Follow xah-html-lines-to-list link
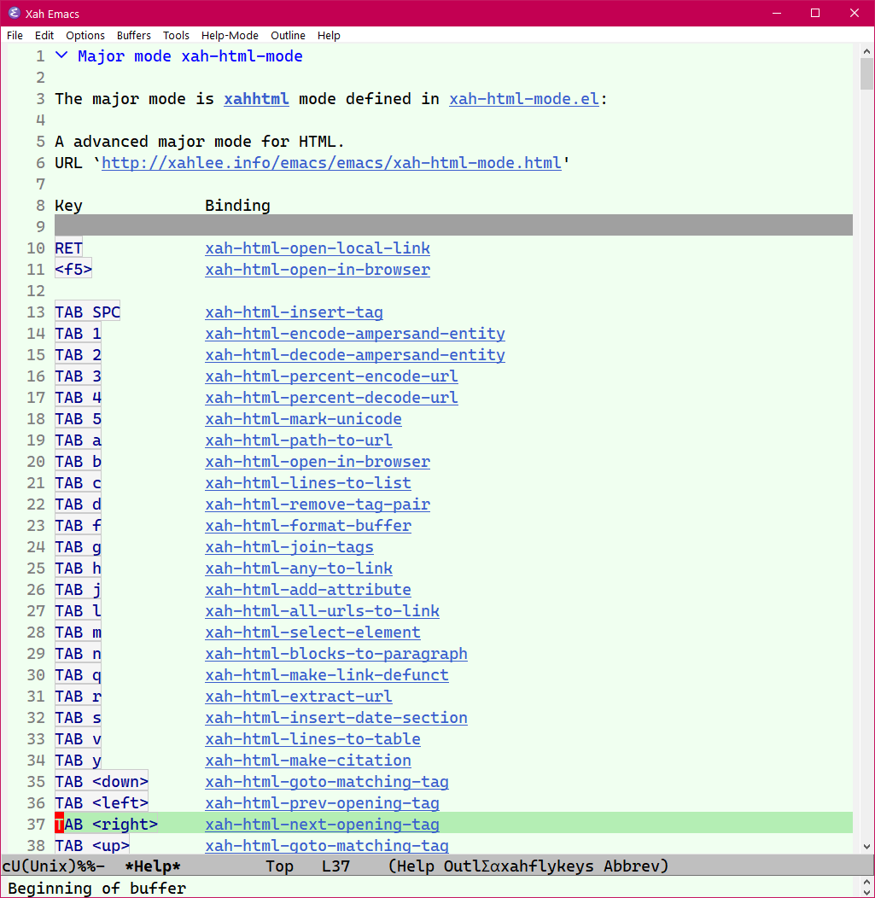This screenshot has height=898, width=875. 308,483
